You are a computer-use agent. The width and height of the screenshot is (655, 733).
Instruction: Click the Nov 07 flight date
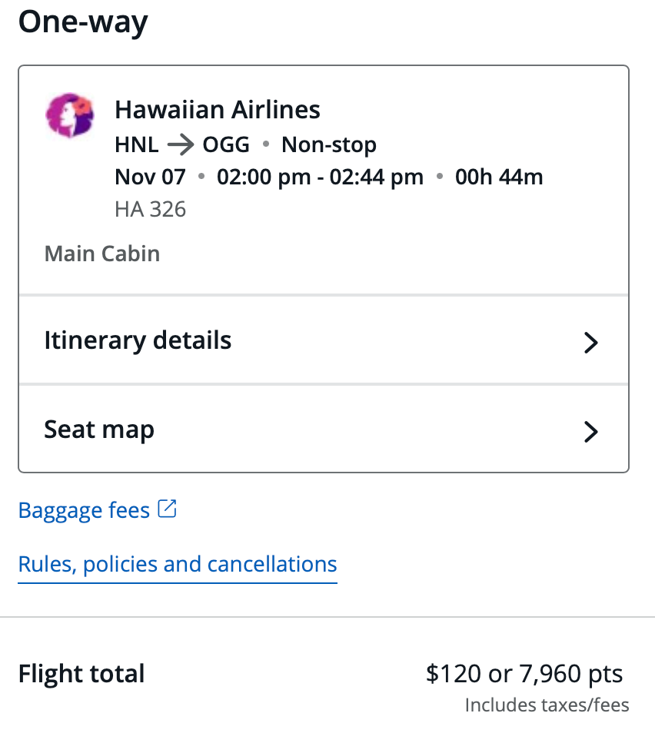(x=150, y=177)
